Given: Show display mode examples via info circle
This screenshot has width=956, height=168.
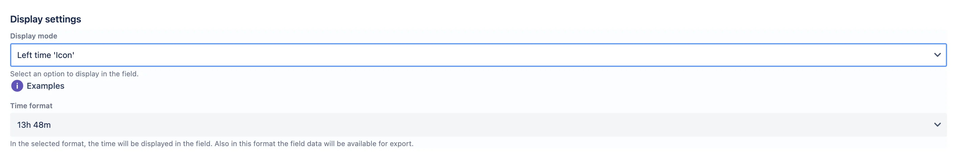Looking at the screenshot, I should (x=17, y=86).
